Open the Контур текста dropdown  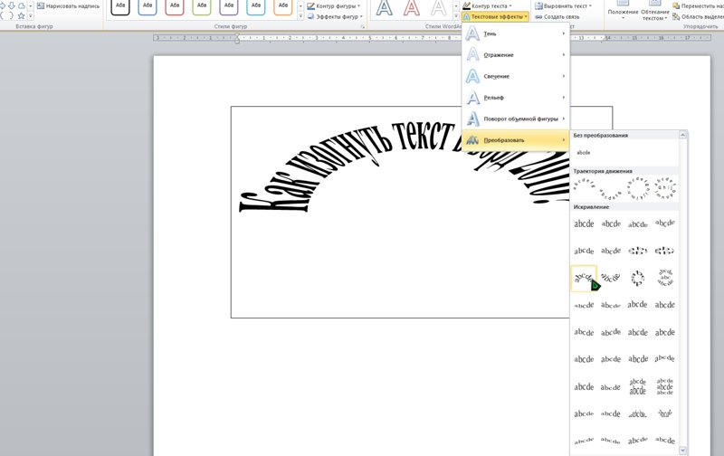click(489, 5)
